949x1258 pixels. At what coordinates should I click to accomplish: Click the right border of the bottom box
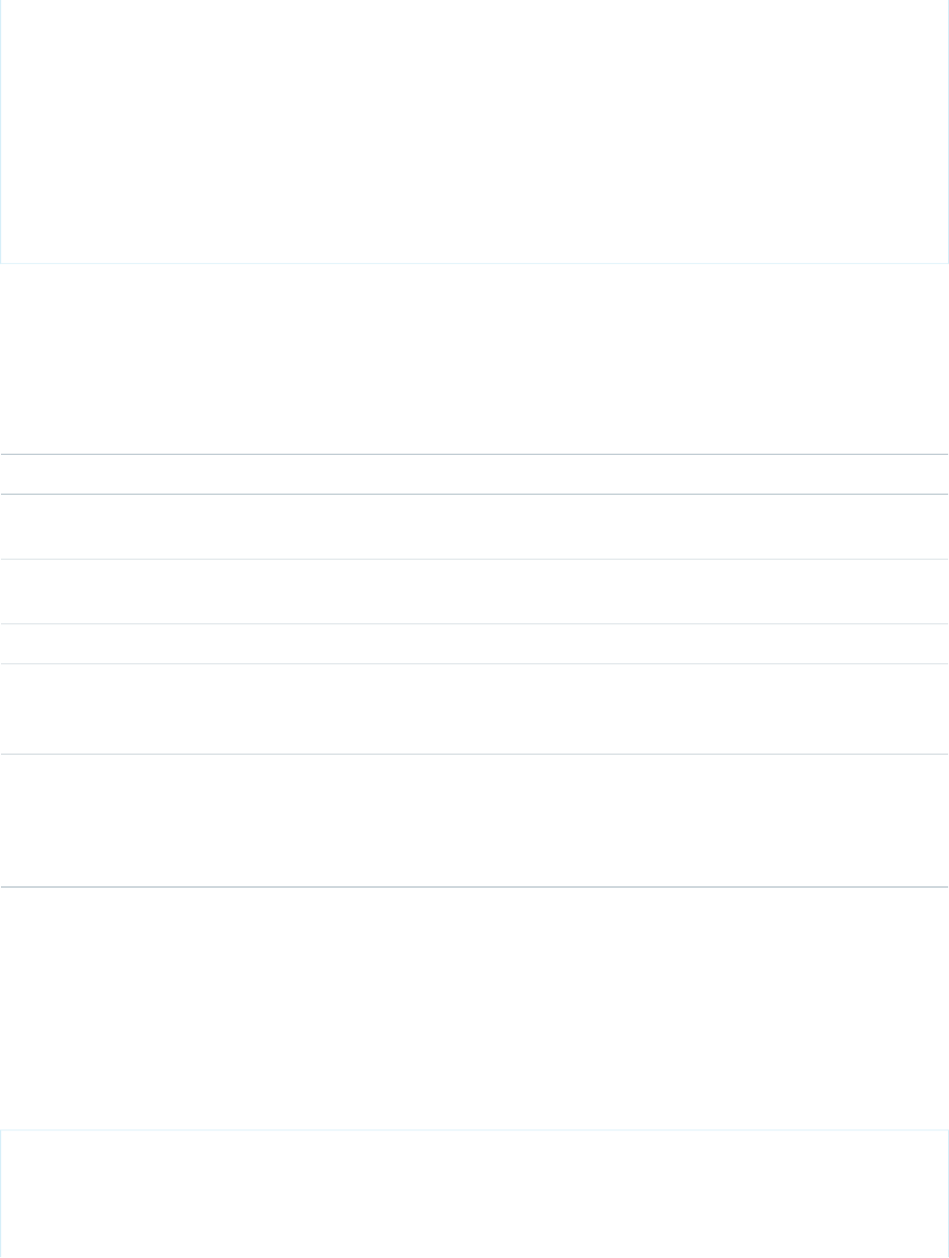click(948, 1194)
